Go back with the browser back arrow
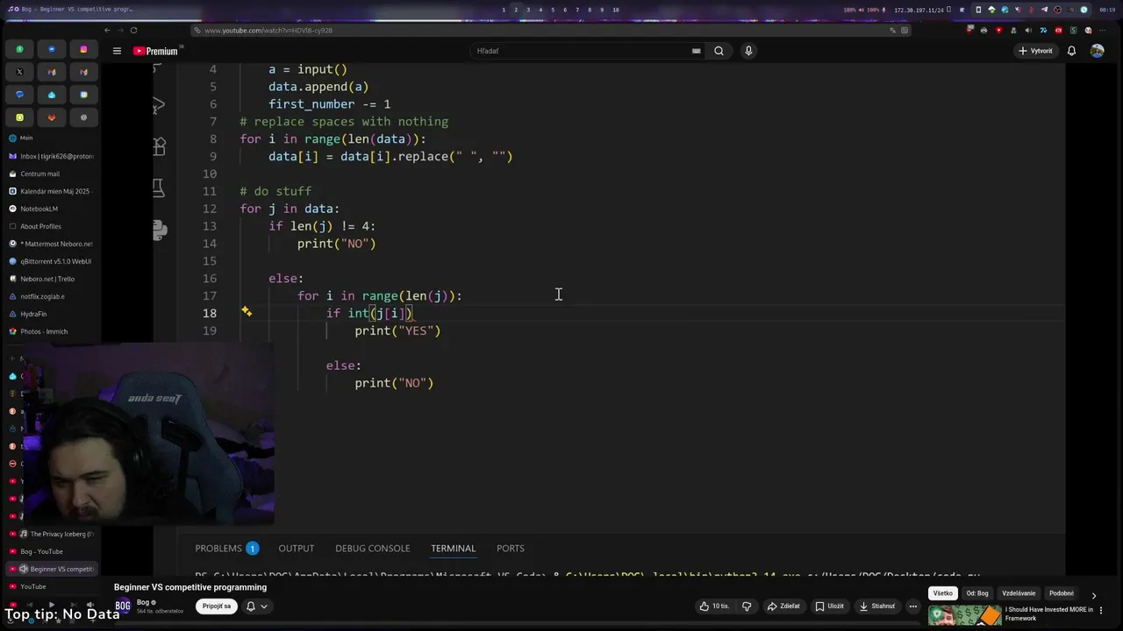1123x631 pixels. coord(107,30)
